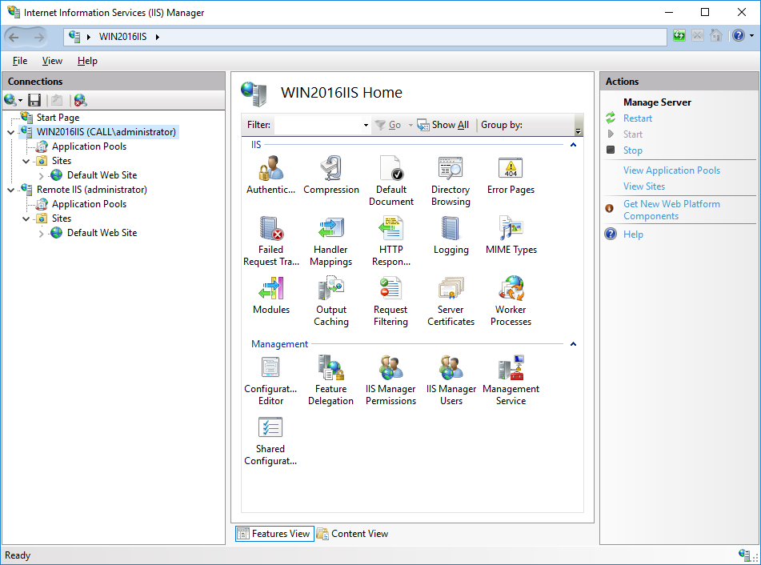
Task: Click inside the Filter text field
Action: (x=318, y=125)
